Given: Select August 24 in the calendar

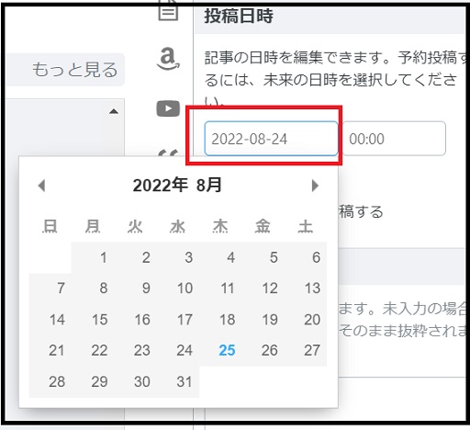Looking at the screenshot, I should (178, 351).
